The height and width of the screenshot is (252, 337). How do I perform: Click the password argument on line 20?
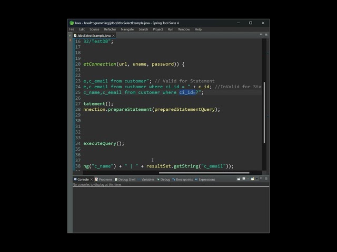pos(163,64)
